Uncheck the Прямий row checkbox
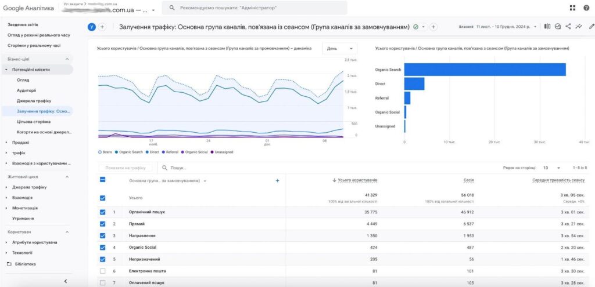Image resolution: width=595 pixels, height=287 pixels. point(103,224)
